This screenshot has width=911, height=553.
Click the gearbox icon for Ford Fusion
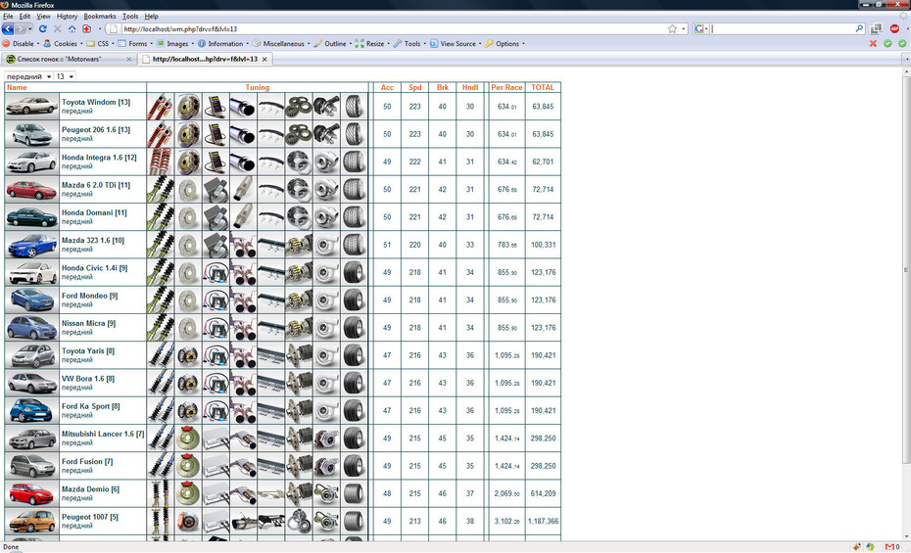click(x=299, y=466)
